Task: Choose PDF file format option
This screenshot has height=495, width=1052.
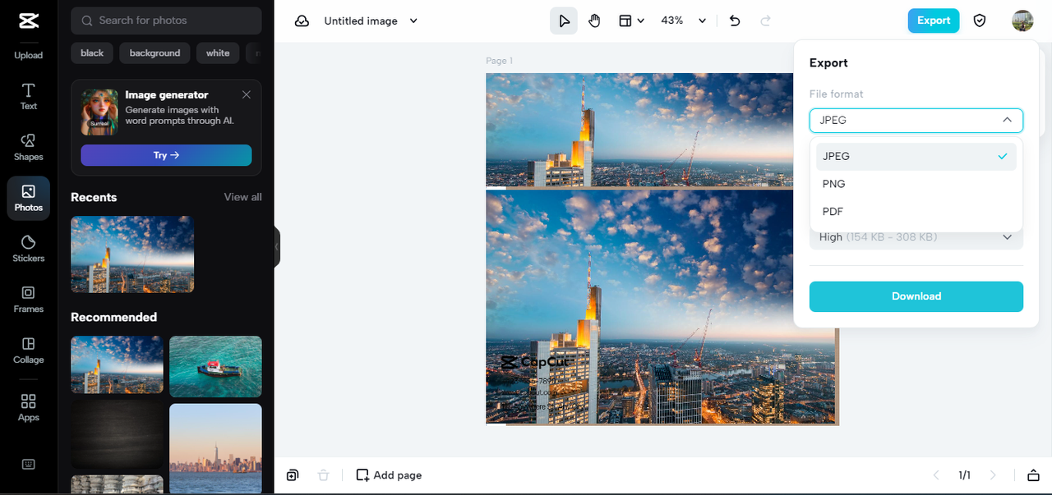Action: (x=916, y=212)
